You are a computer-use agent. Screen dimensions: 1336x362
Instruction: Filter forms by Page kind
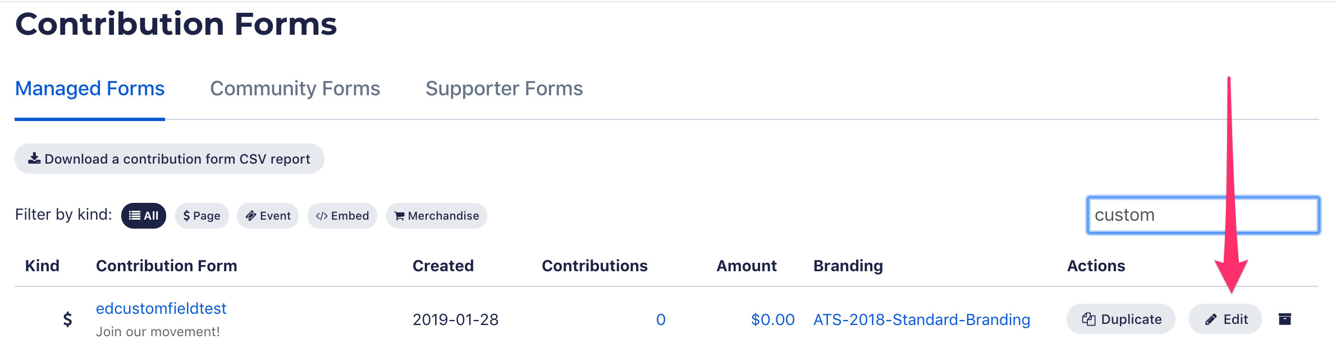202,216
